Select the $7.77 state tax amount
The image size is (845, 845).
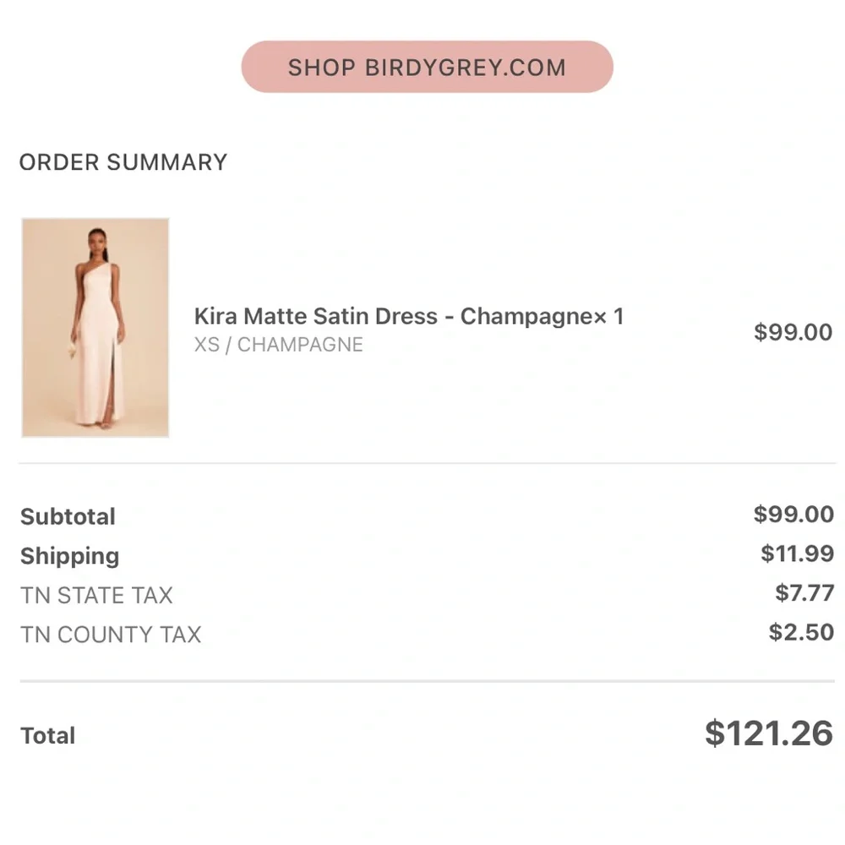click(804, 593)
